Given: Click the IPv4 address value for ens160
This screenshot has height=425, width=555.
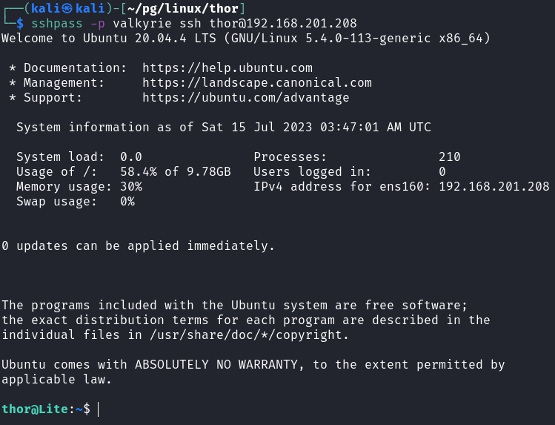Looking at the screenshot, I should click(494, 187).
